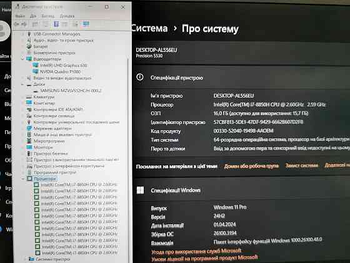Open the Дія menu in Device Manager
350x263 pixels.
click(33, 16)
